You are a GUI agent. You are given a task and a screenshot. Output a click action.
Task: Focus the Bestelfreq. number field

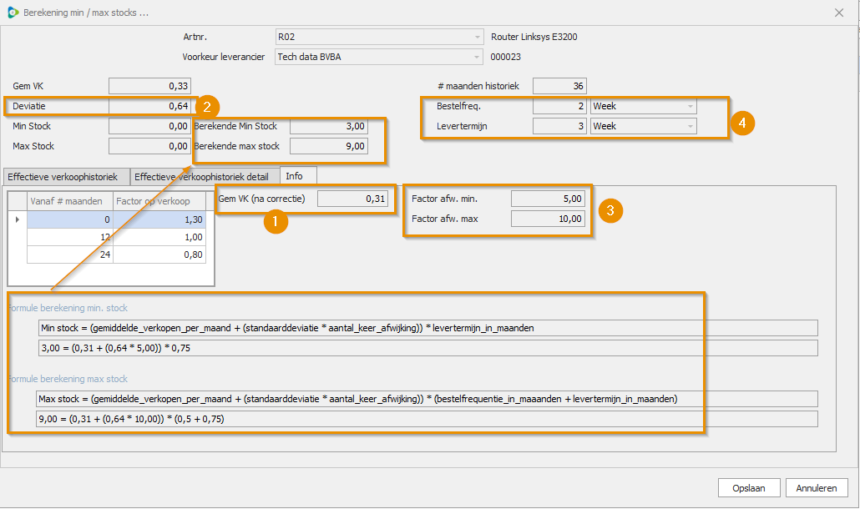[559, 107]
